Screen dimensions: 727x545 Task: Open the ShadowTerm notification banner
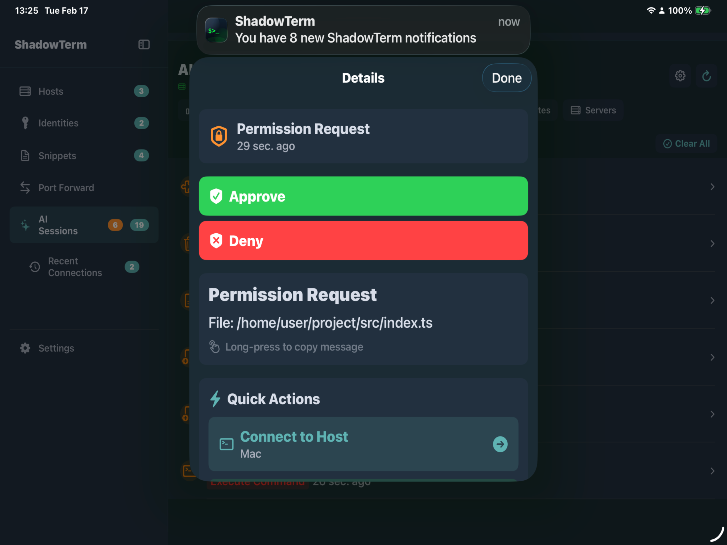[363, 30]
